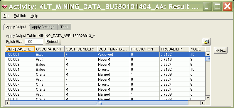Open the Help menu

pos(34,16)
